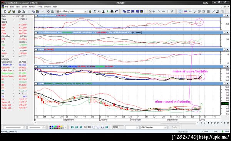Expand the Acc/Swing Index indicator dropdown
This screenshot has width=231, height=141.
pos(85,11)
